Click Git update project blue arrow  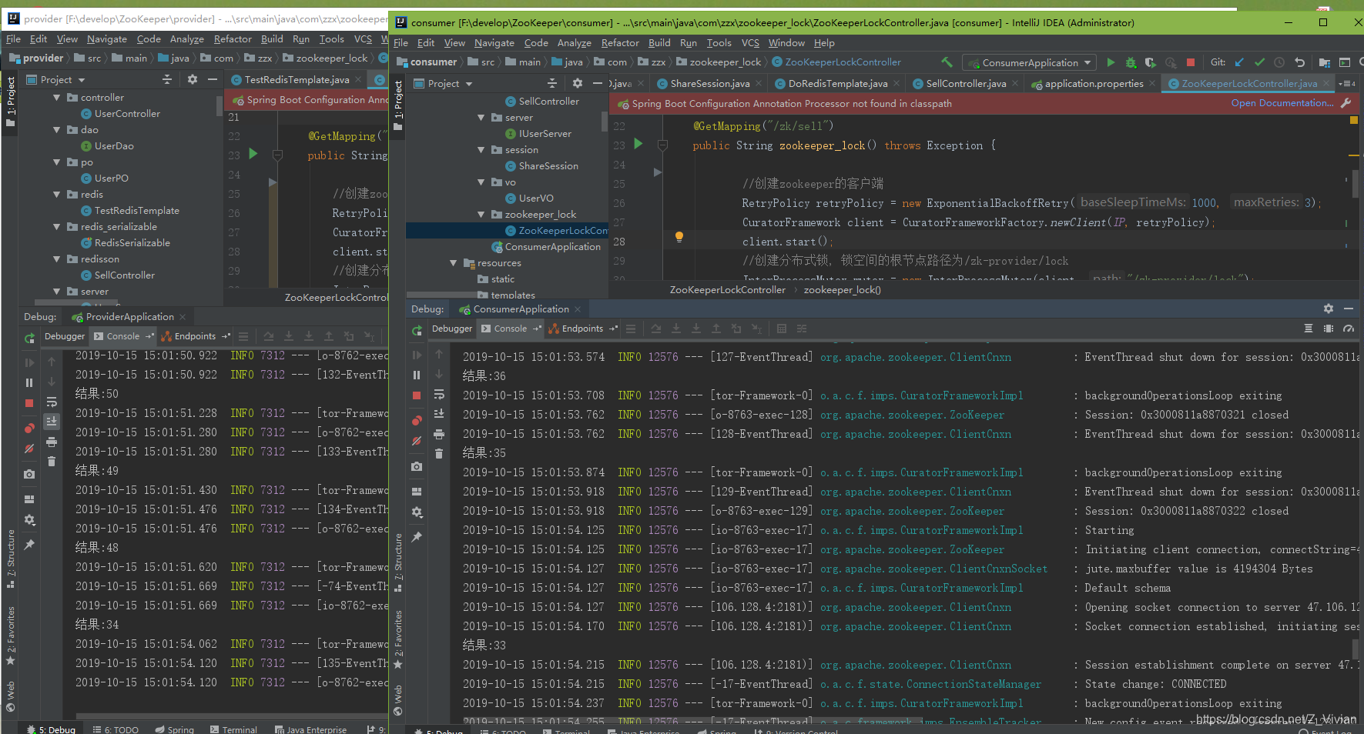(x=1239, y=62)
